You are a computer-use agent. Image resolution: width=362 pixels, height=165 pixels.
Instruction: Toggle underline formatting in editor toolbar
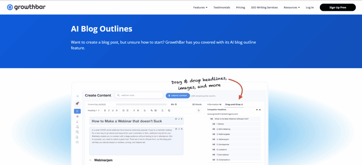point(113,110)
